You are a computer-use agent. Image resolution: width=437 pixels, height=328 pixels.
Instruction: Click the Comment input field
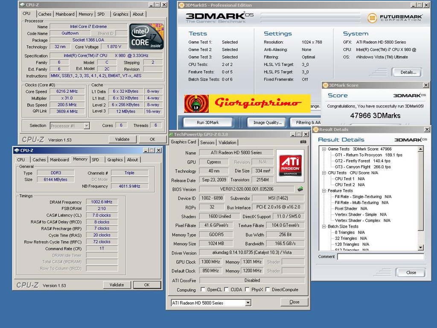(380, 257)
